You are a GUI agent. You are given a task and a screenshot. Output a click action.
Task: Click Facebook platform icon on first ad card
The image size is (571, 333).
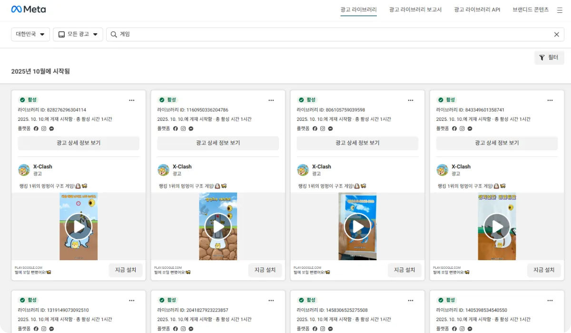click(36, 128)
